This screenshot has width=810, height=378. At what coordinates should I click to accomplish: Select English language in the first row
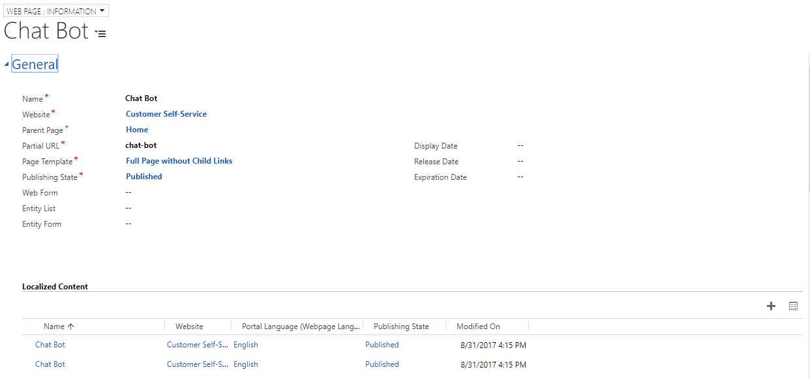[245, 344]
